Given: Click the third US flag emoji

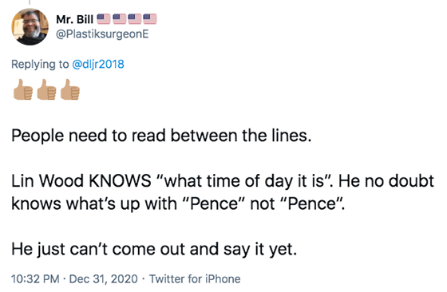Looking at the screenshot, I should 135,19.
